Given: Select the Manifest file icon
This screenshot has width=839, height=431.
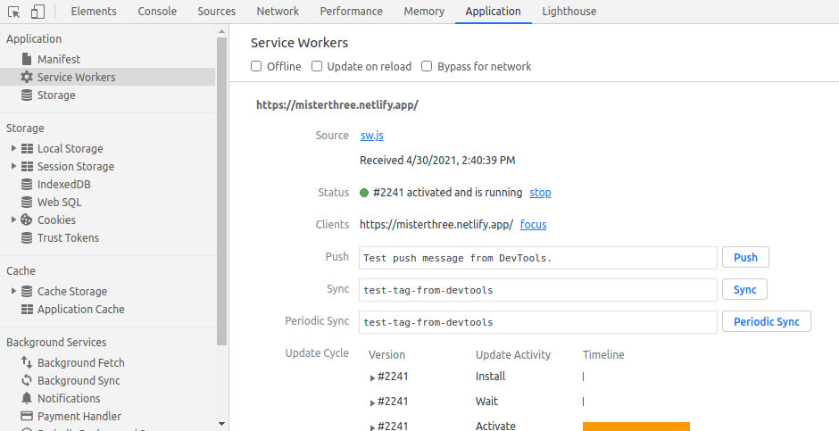Looking at the screenshot, I should click(27, 59).
